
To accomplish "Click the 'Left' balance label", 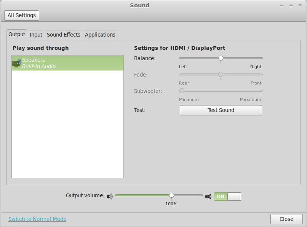I will (x=183, y=67).
